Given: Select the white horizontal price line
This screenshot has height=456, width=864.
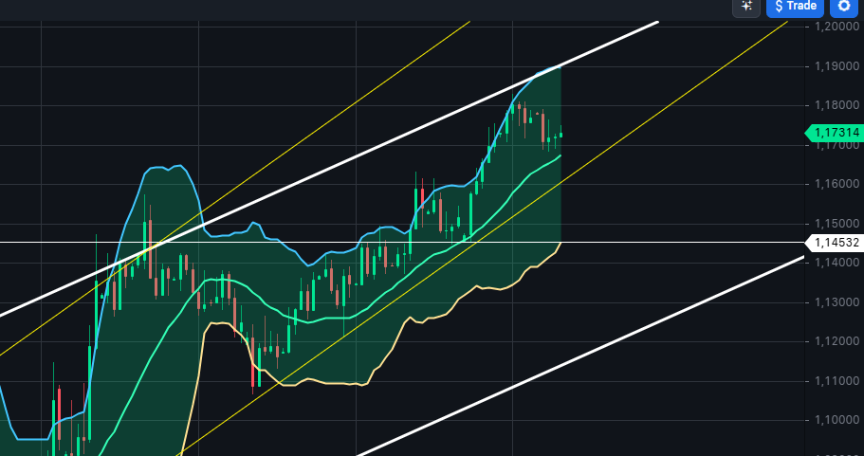Looking at the screenshot, I should pos(402,243).
